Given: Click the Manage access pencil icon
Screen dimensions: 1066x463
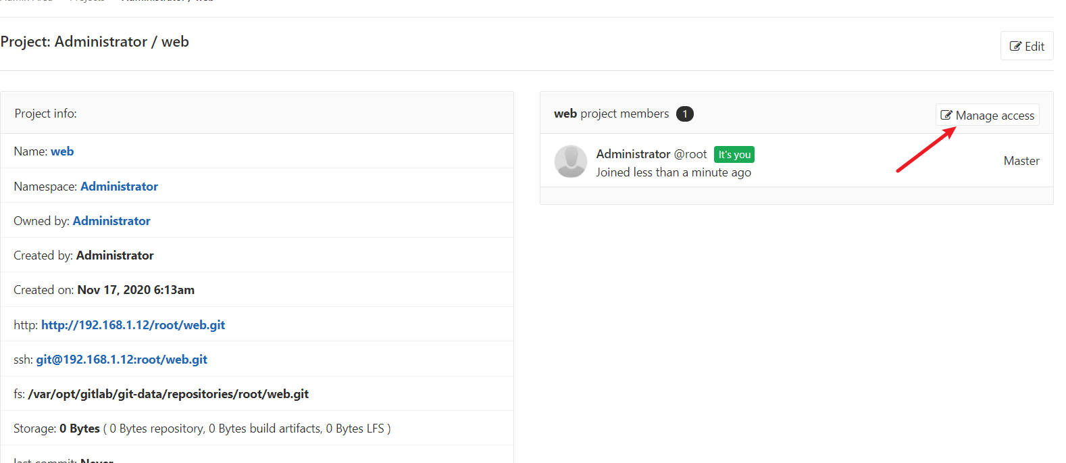Looking at the screenshot, I should coord(946,116).
